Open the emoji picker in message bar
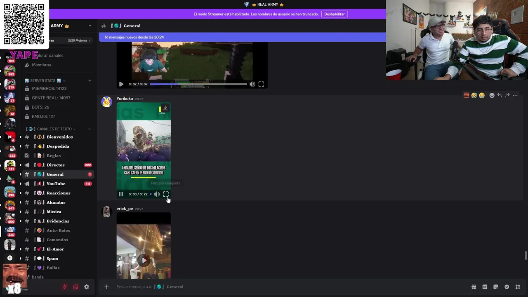The height and width of the screenshot is (297, 528). (507, 287)
